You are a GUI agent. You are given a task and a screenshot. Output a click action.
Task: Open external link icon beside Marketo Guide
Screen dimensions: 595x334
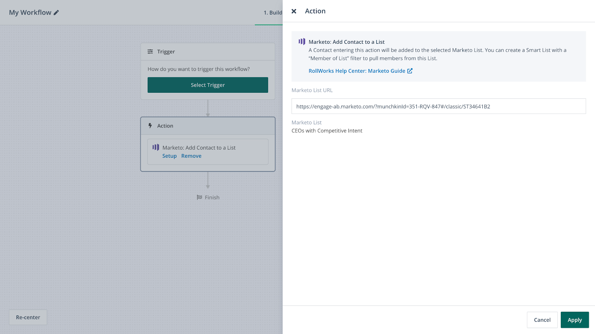(x=410, y=71)
